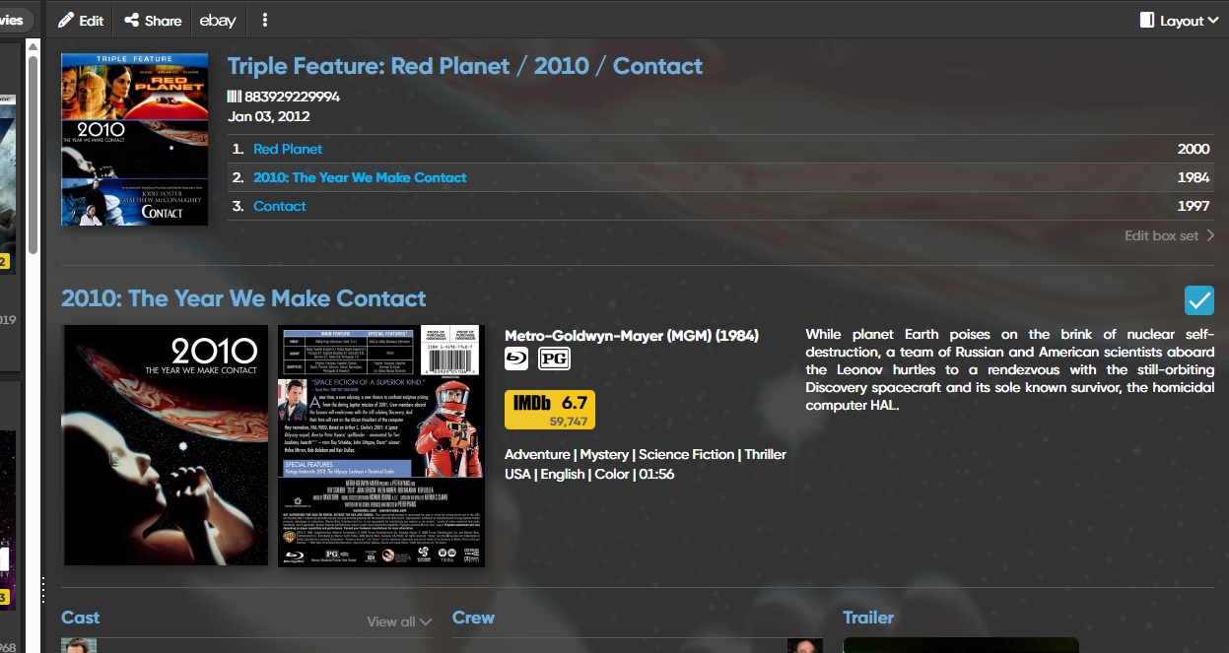Viewport: 1229px width, 653px height.
Task: Click the year 1997 in Contact row
Action: [x=1194, y=206]
